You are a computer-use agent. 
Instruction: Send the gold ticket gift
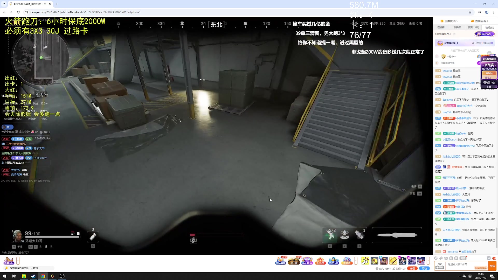[x=393, y=261]
